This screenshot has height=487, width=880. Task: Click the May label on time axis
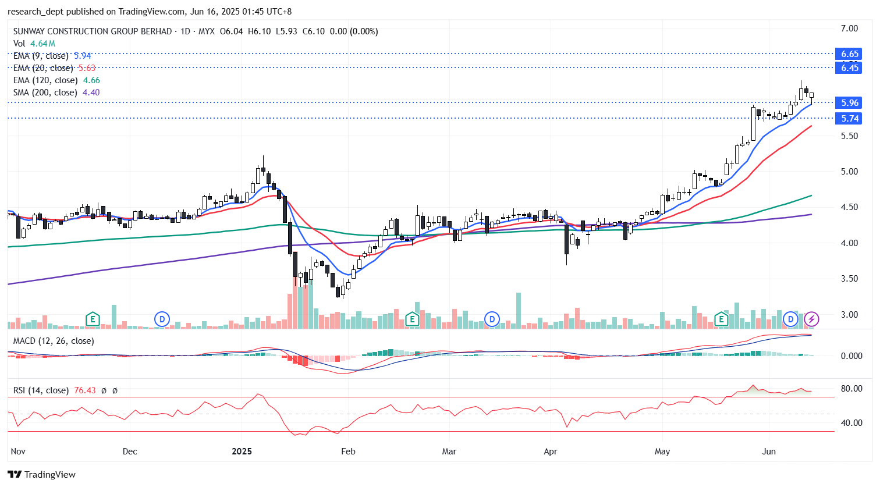point(662,452)
